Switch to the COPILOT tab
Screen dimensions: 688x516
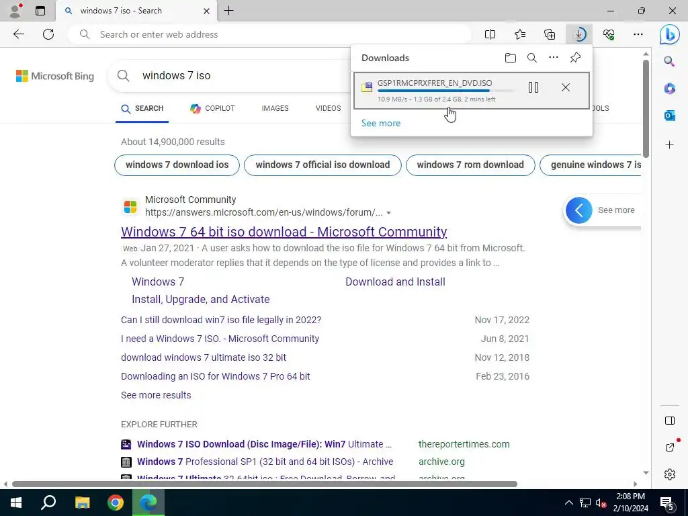[x=212, y=108]
